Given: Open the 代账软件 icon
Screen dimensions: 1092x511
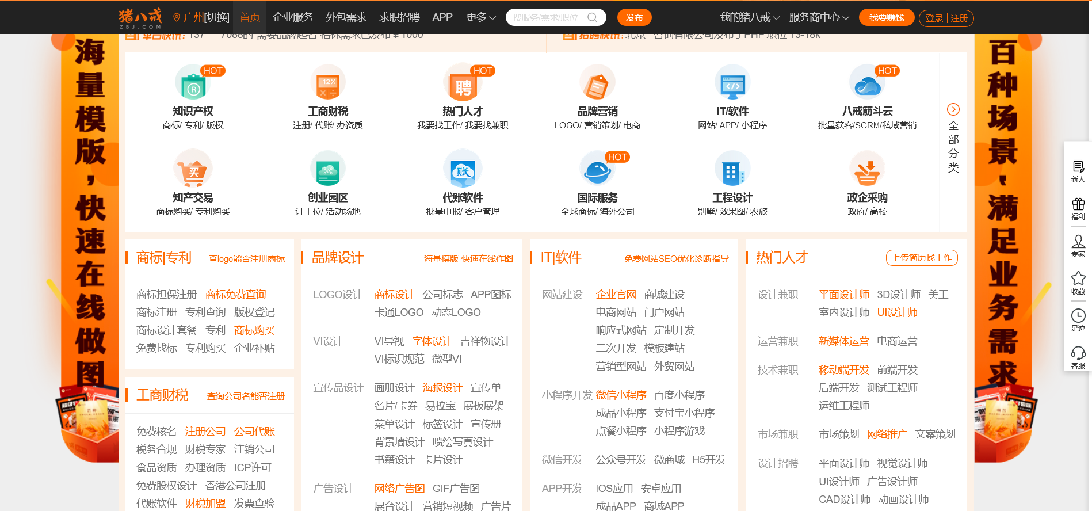Looking at the screenshot, I should pyautogui.click(x=463, y=169).
